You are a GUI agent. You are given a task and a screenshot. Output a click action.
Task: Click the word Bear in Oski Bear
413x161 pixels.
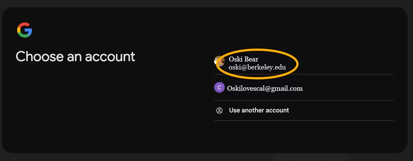tap(251, 59)
